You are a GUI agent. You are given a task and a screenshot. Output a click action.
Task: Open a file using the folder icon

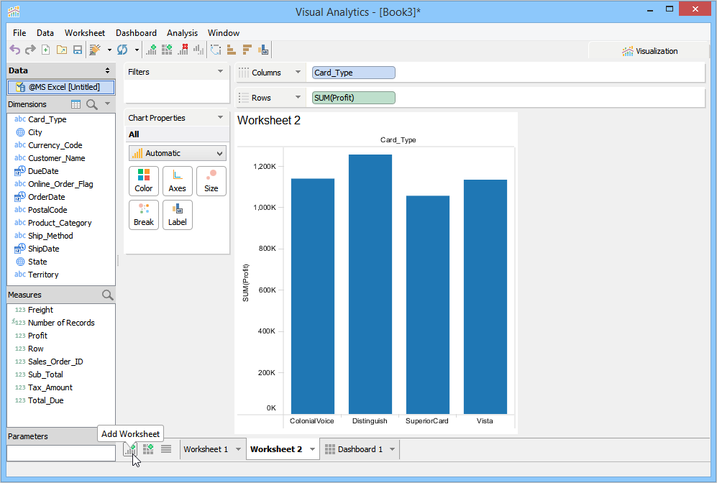[x=62, y=50]
